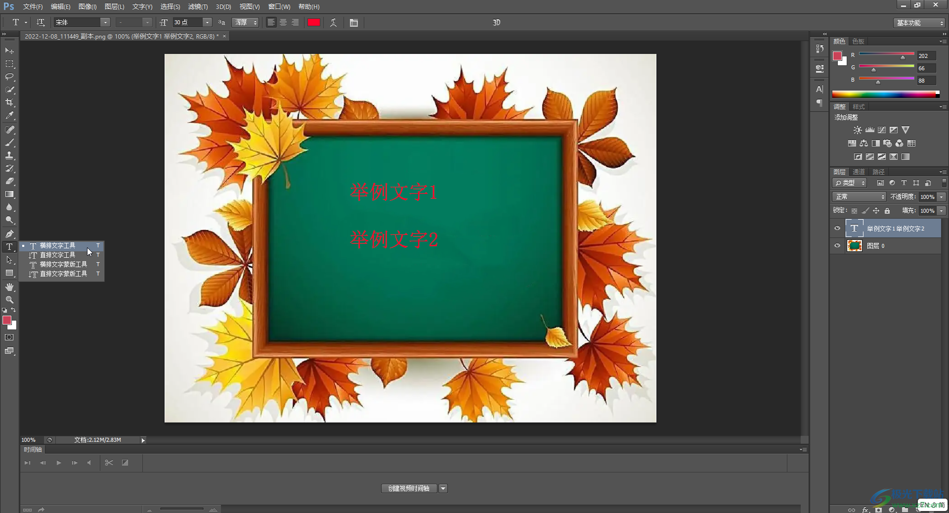Select the Dodge tool
The width and height of the screenshot is (949, 513).
coord(9,220)
